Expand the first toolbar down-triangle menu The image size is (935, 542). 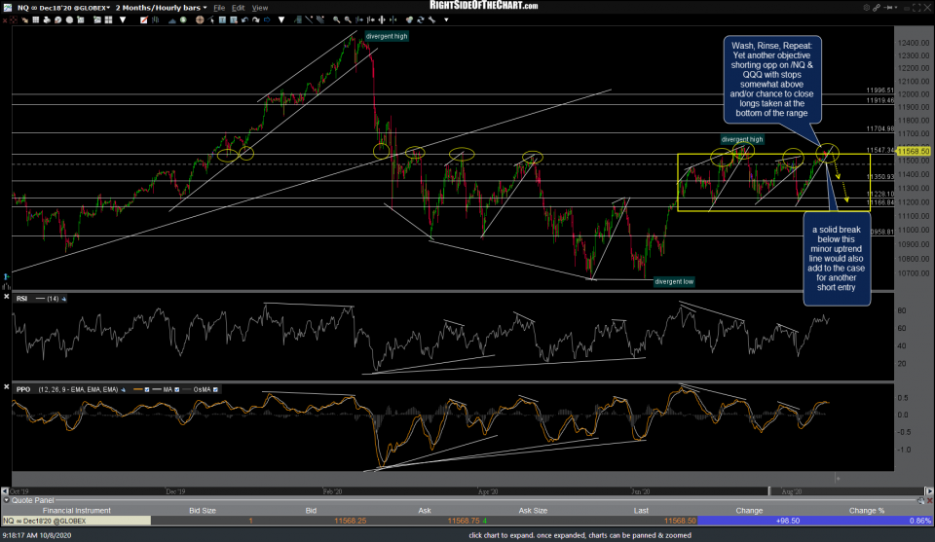[123, 19]
